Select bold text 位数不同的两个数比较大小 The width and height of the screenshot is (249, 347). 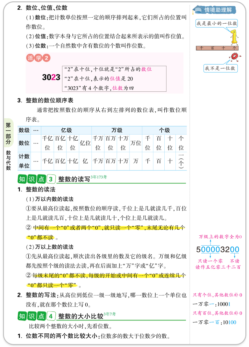[61, 336]
